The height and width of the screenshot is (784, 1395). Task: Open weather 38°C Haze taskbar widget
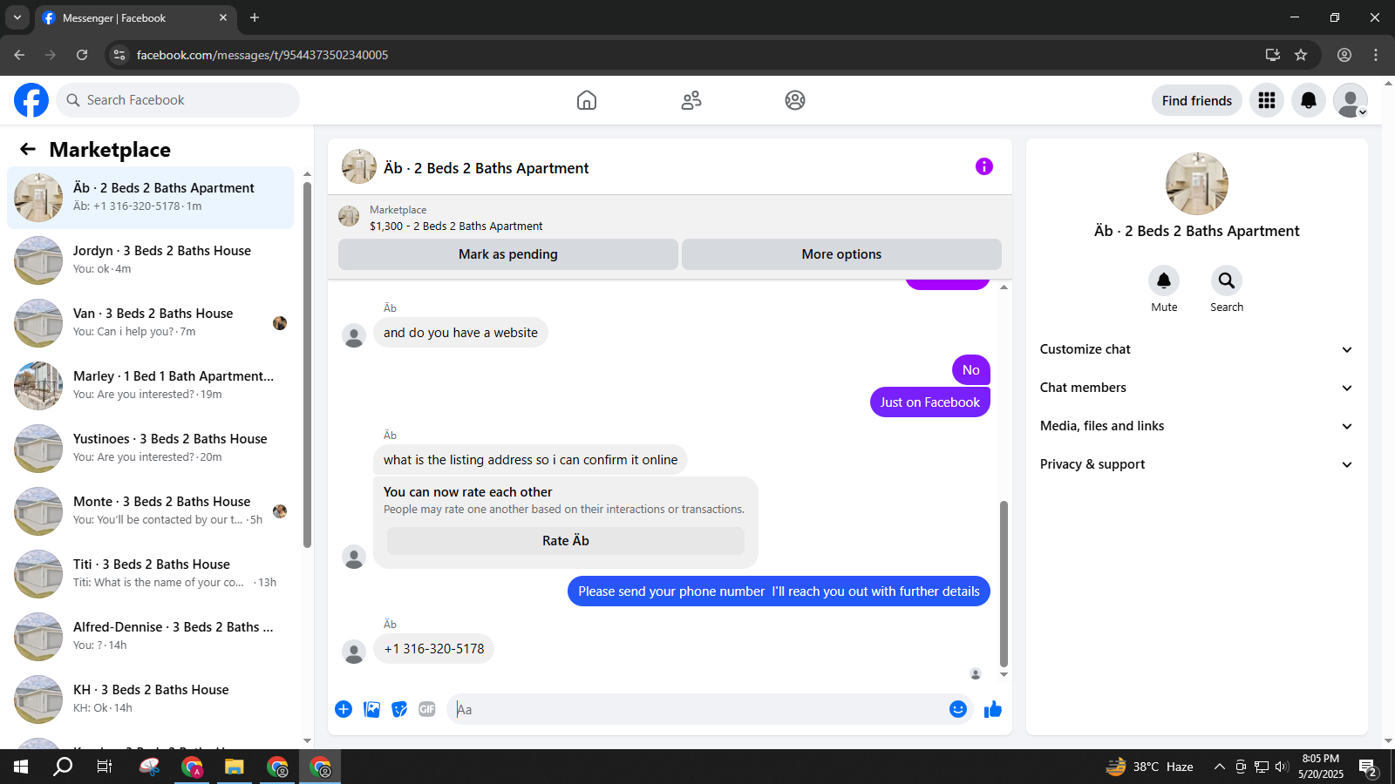tap(1150, 767)
